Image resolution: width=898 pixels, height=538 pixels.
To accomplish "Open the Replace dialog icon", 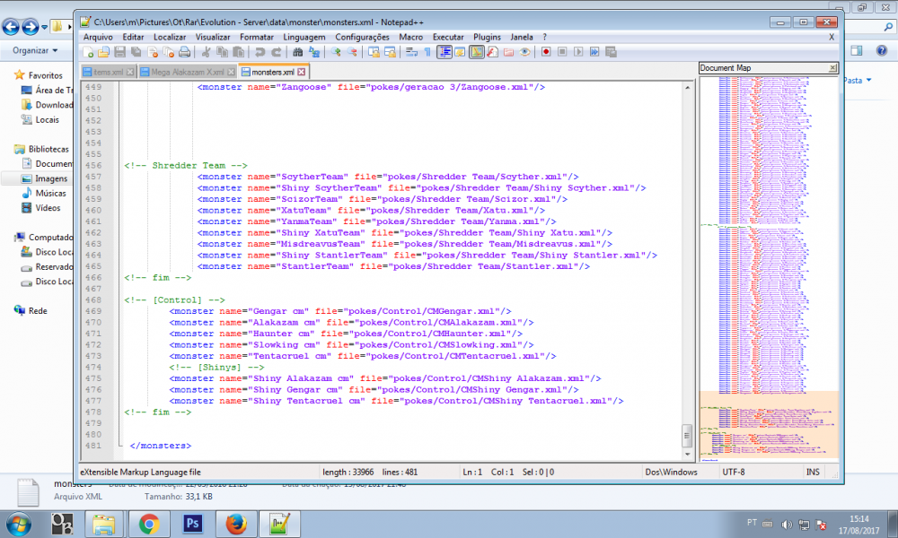I will pyautogui.click(x=313, y=52).
